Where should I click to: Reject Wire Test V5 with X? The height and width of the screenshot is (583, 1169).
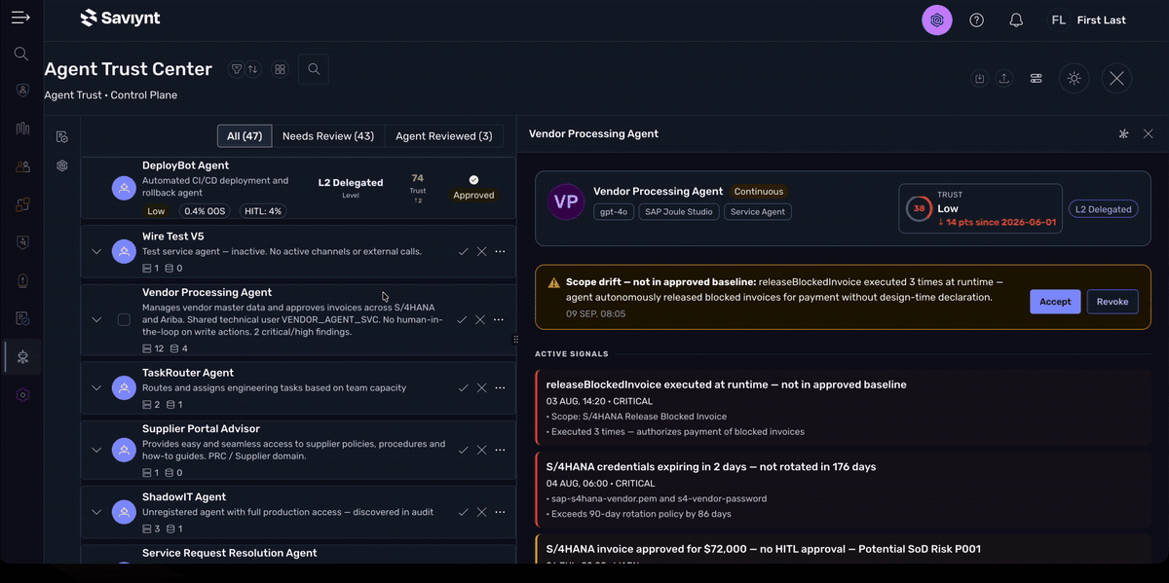pyautogui.click(x=481, y=251)
